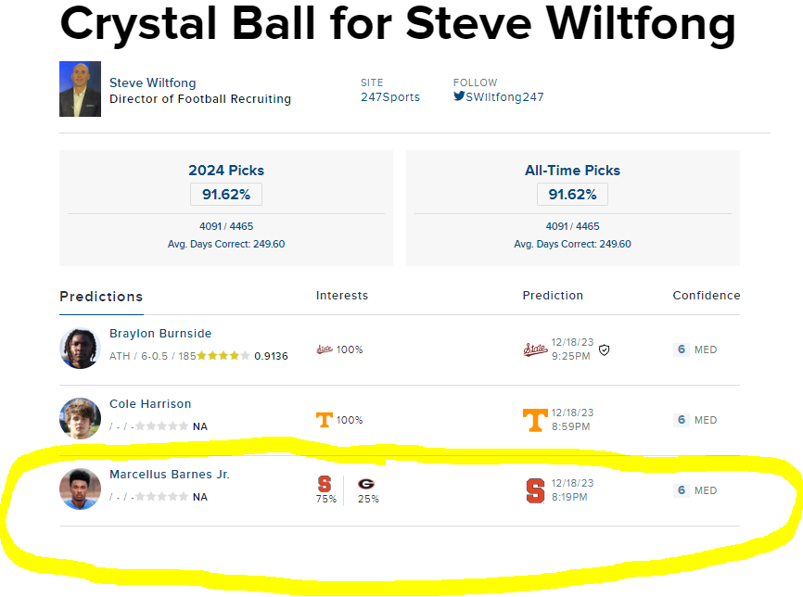Open Cole Harrison's player photo

coord(80,419)
